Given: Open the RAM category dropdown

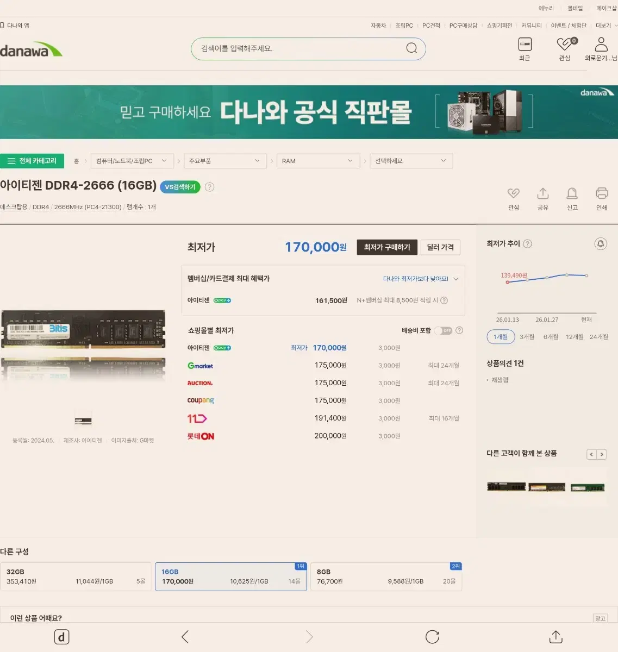Looking at the screenshot, I should click(318, 161).
